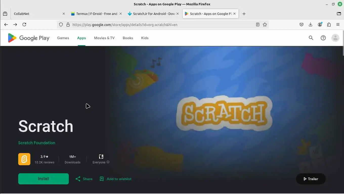344x194 pixels.
Task: Close the ScratchJr tab
Action: point(178,14)
